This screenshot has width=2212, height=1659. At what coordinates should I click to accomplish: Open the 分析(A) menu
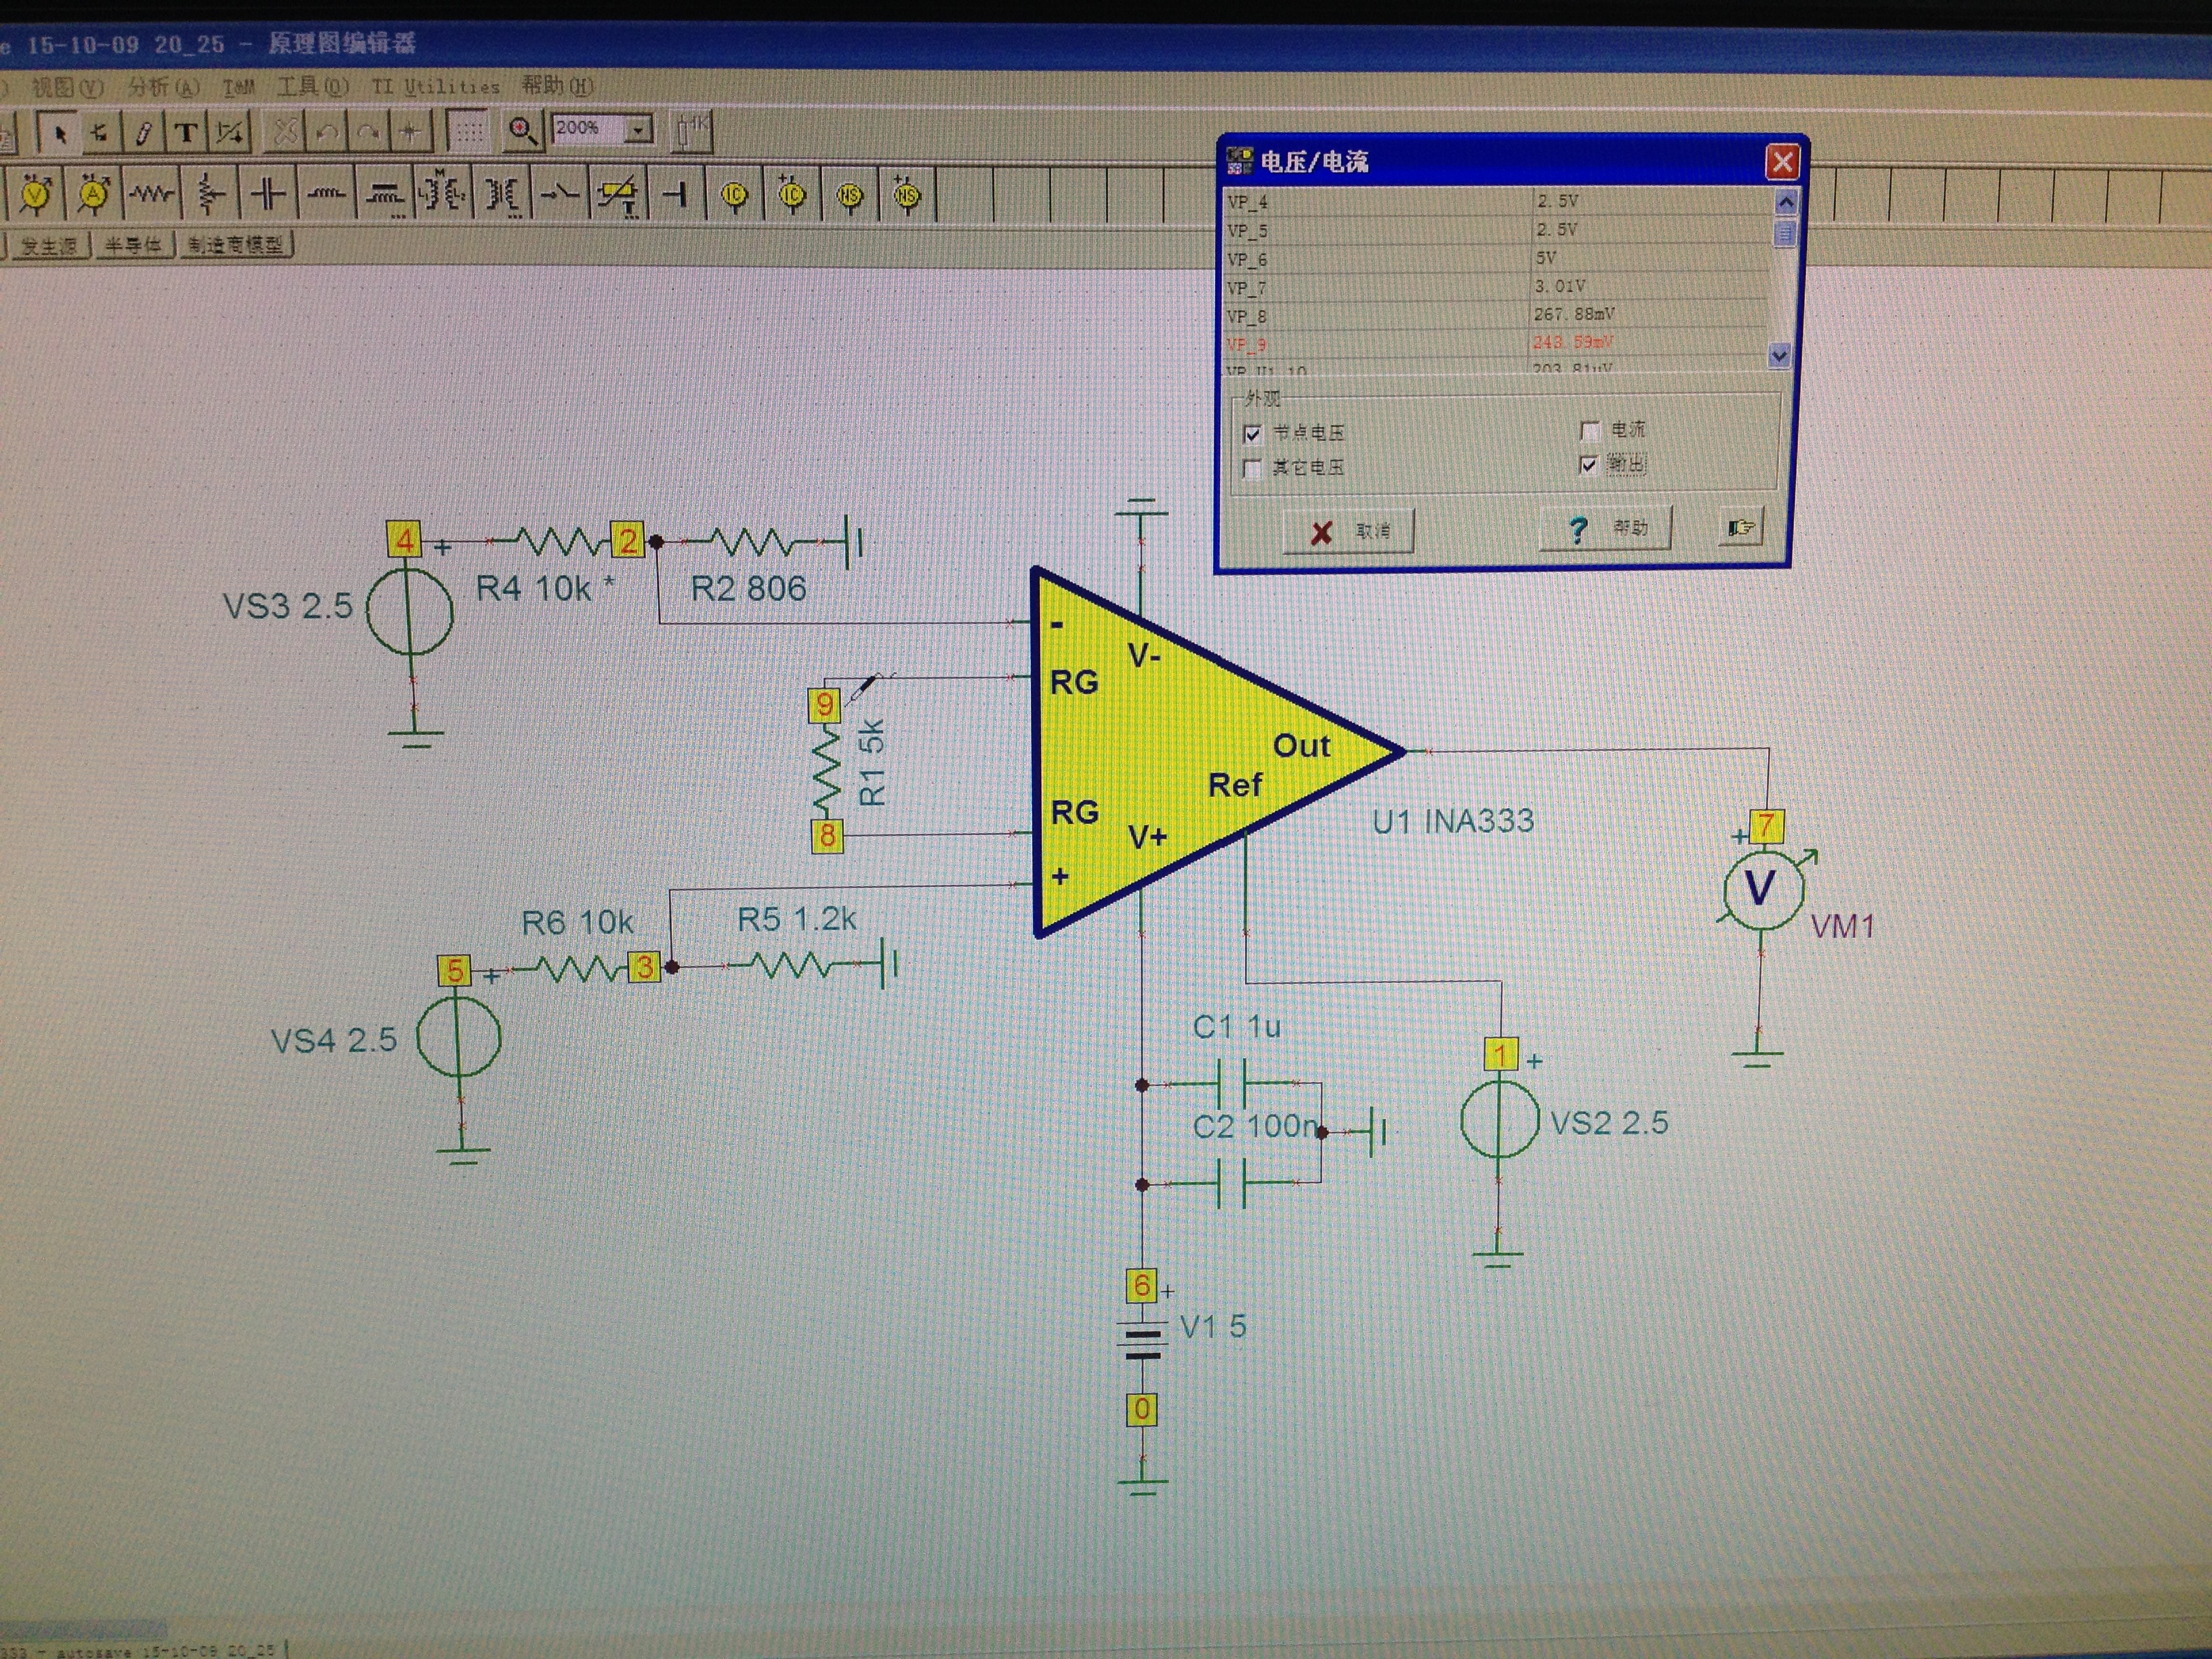click(163, 88)
